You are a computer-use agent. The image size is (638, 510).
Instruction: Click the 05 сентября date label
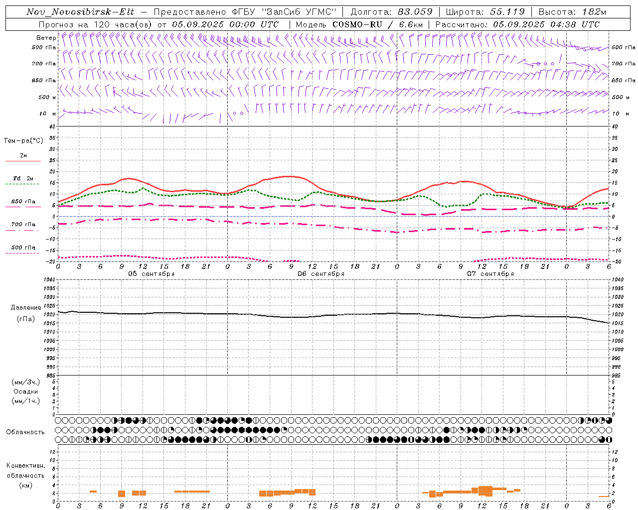pyautogui.click(x=151, y=274)
